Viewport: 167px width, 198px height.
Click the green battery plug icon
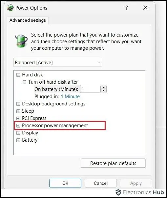[21, 41]
